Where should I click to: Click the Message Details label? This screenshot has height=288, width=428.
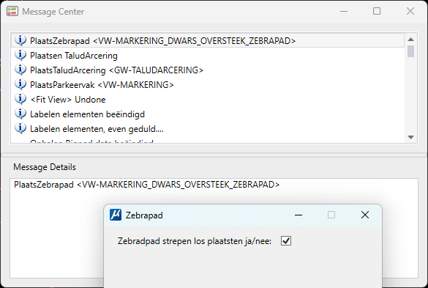click(x=45, y=167)
